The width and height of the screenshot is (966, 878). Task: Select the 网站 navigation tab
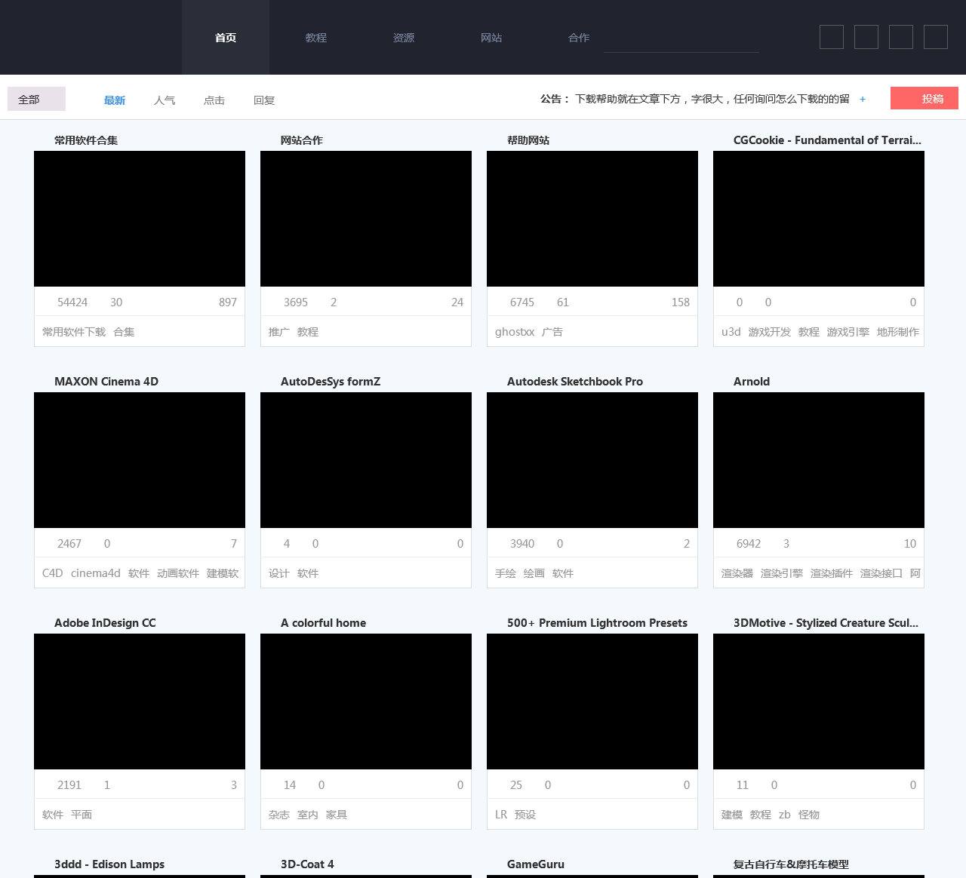coord(491,38)
